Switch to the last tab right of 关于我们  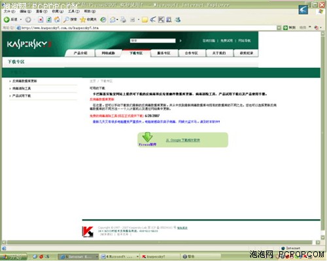pyautogui.click(x=247, y=53)
